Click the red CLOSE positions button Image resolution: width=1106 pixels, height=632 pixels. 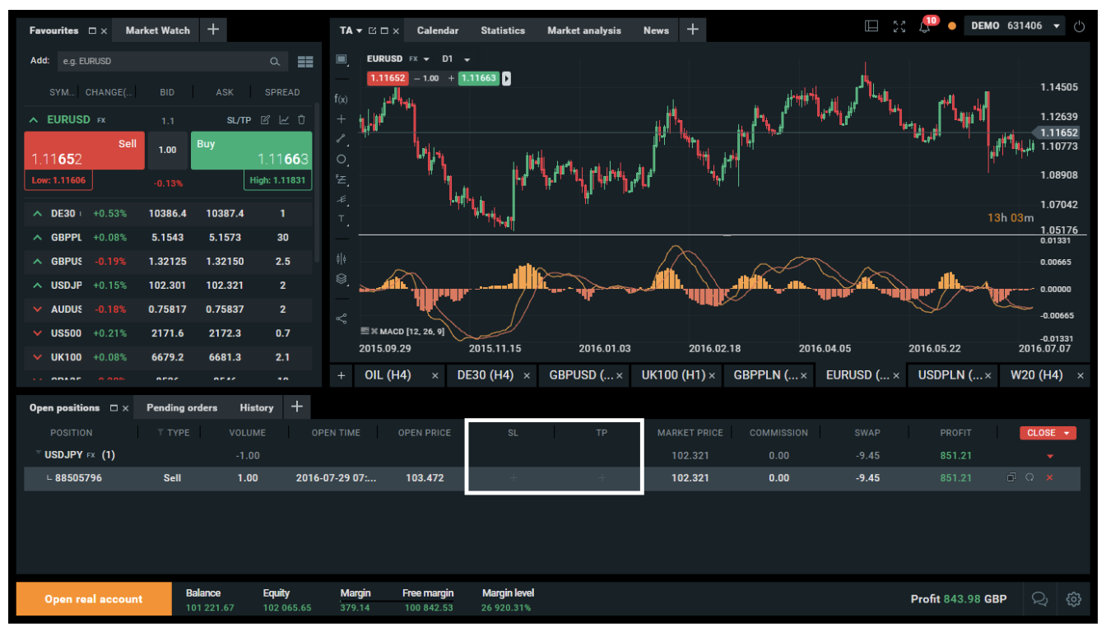coord(1048,433)
